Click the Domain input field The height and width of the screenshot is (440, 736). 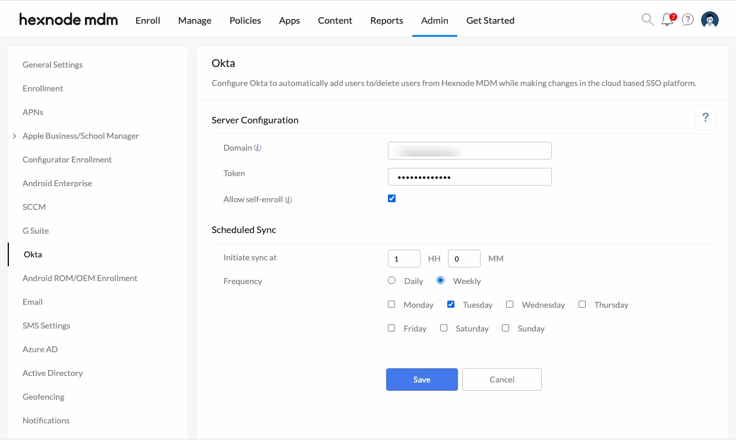tap(469, 151)
